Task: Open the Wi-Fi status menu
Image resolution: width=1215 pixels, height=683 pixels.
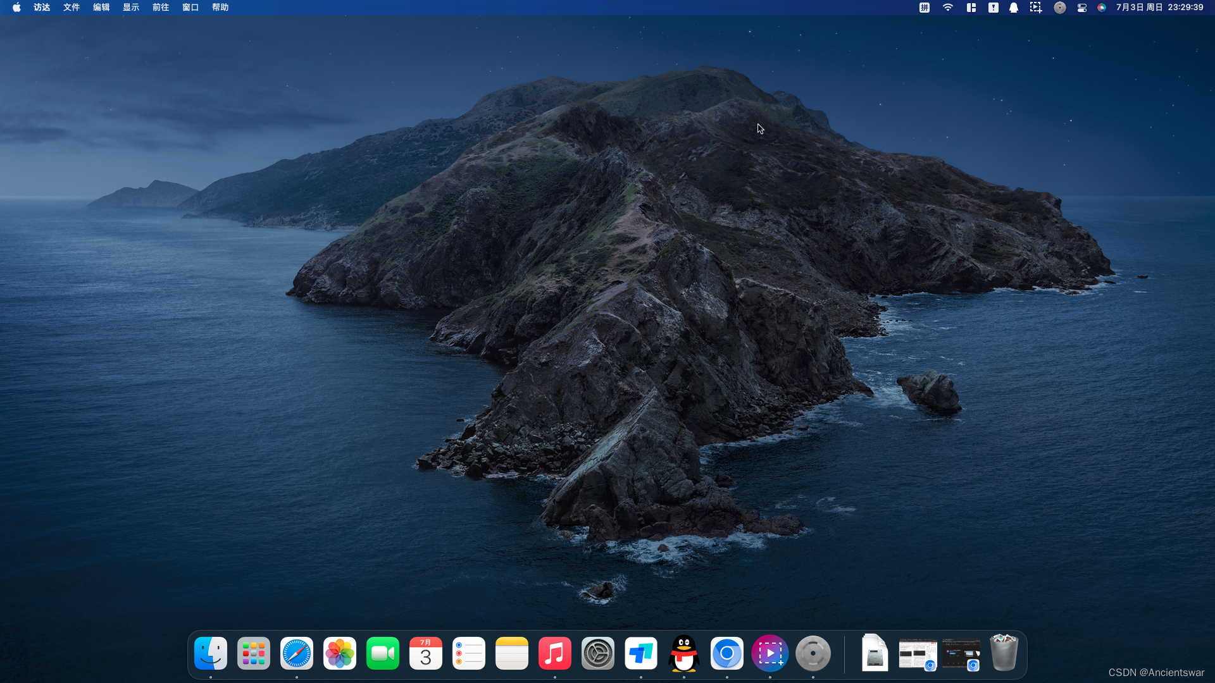Action: click(x=948, y=8)
